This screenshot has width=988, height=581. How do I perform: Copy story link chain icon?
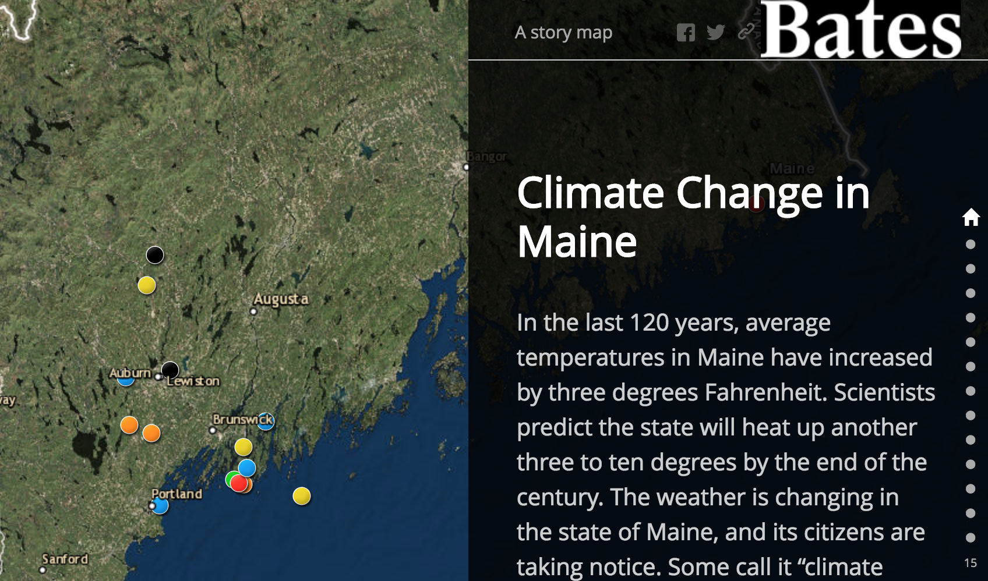click(746, 32)
